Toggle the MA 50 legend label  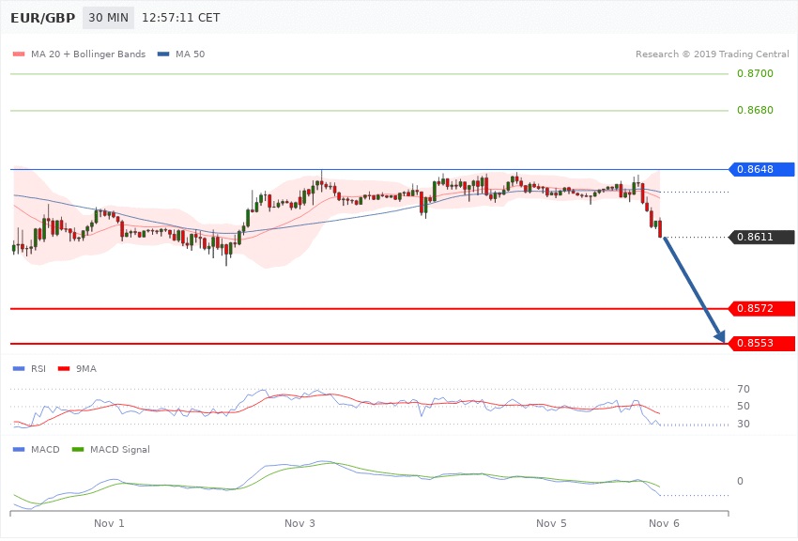point(191,54)
